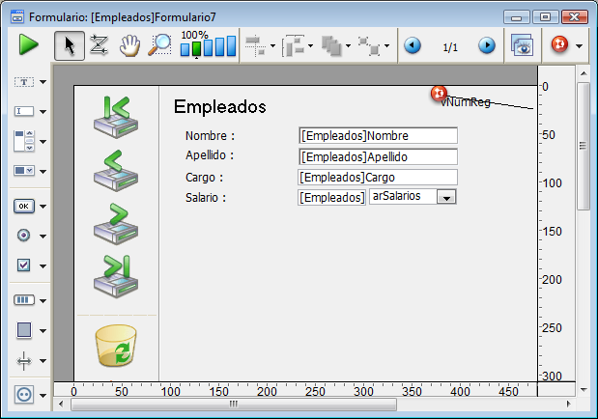Select the rectangle shape tool
Viewport: 598px width, 419px height.
(23, 330)
